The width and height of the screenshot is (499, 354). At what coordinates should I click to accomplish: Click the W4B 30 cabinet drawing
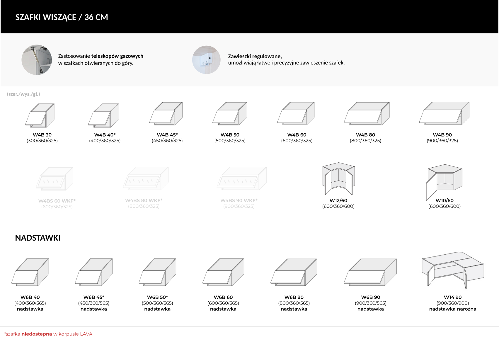pos(40,115)
